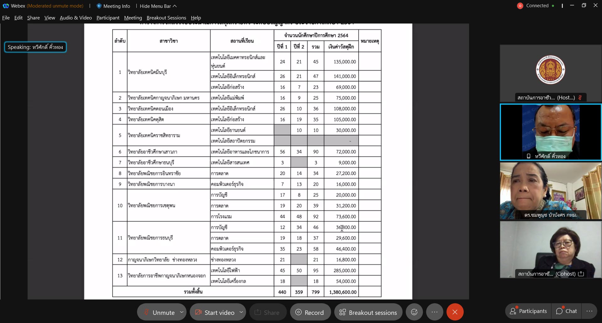Click the total 799 cell

[316, 292]
